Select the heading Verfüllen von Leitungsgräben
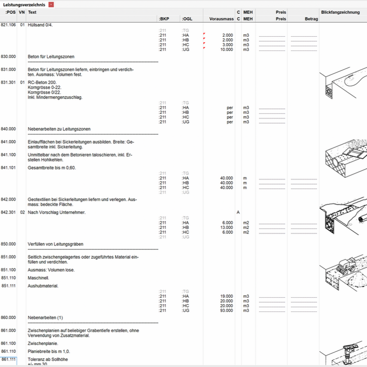The image size is (367, 367). (56, 244)
